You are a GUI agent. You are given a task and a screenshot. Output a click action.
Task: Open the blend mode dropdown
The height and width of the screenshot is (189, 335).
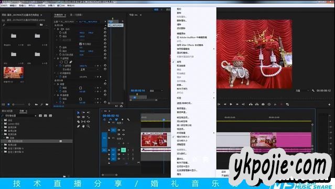coord(90,69)
